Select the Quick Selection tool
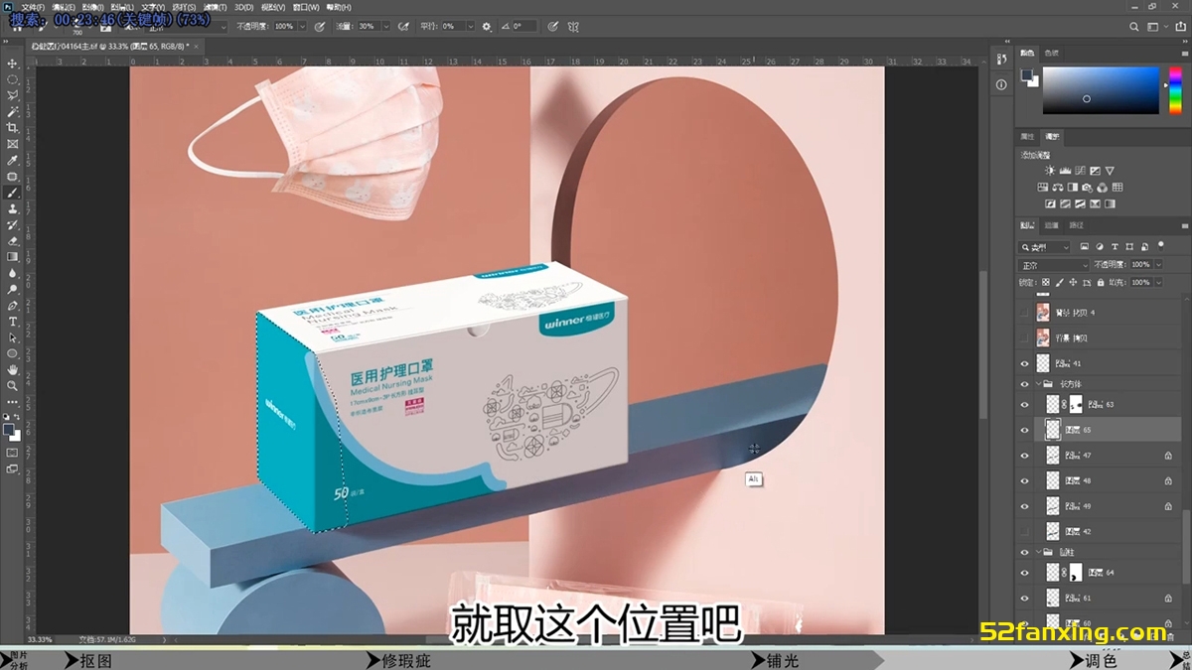 click(x=13, y=111)
